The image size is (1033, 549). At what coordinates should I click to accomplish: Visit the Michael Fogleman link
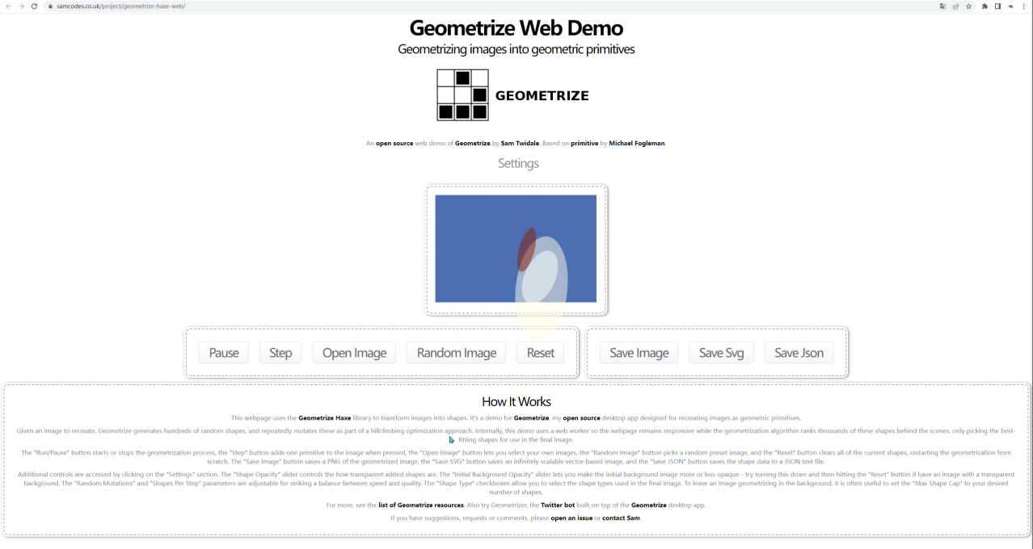637,144
